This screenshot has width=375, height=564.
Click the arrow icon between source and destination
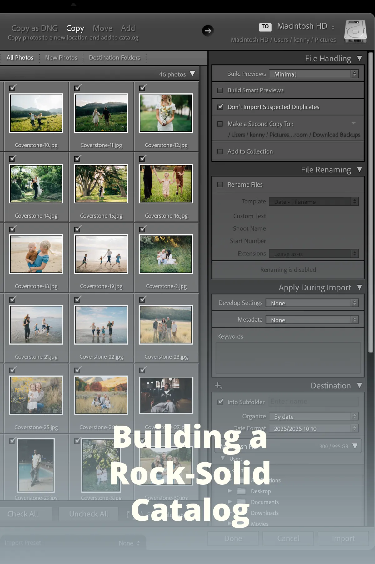click(x=208, y=31)
